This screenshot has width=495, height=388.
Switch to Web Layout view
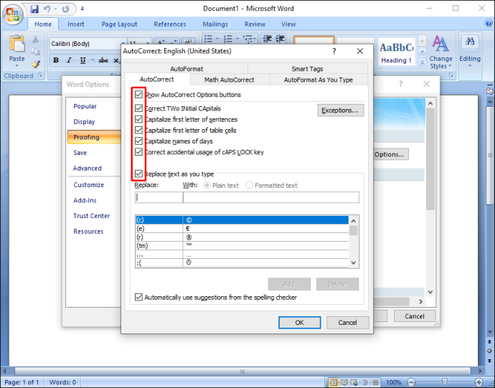(x=354, y=382)
